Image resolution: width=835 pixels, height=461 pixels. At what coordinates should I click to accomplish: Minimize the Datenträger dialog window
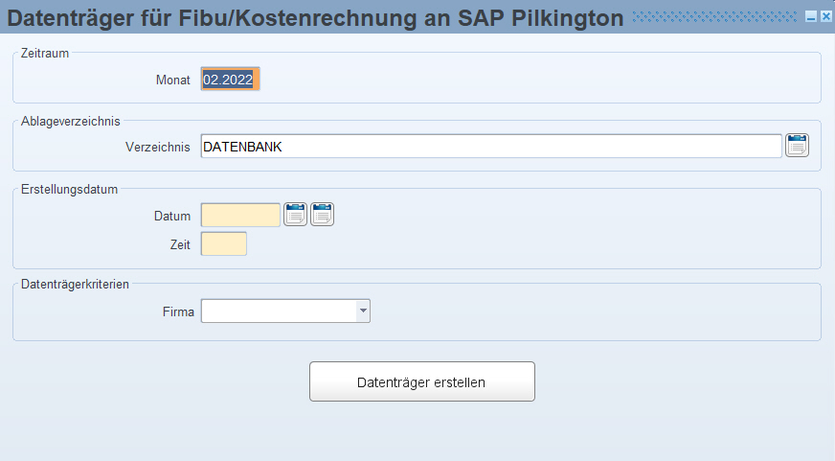pos(811,17)
